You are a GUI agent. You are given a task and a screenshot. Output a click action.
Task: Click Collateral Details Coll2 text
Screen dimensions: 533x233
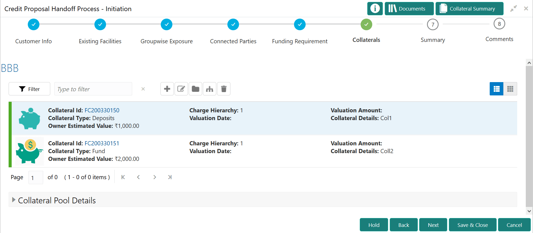pyautogui.click(x=362, y=151)
